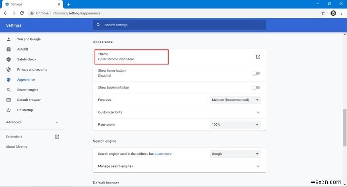The image size is (347, 187).
Task: Click the gear icon on the Settings tab
Action: click(7, 4)
